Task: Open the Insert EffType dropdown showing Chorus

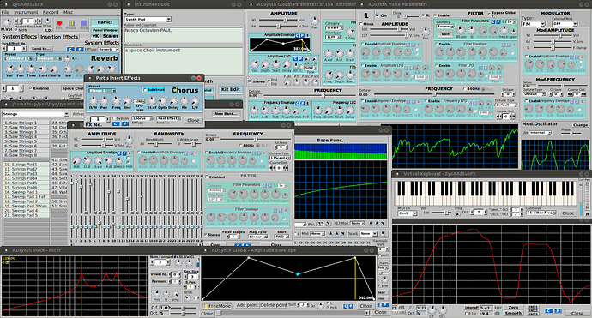Action: [x=142, y=118]
